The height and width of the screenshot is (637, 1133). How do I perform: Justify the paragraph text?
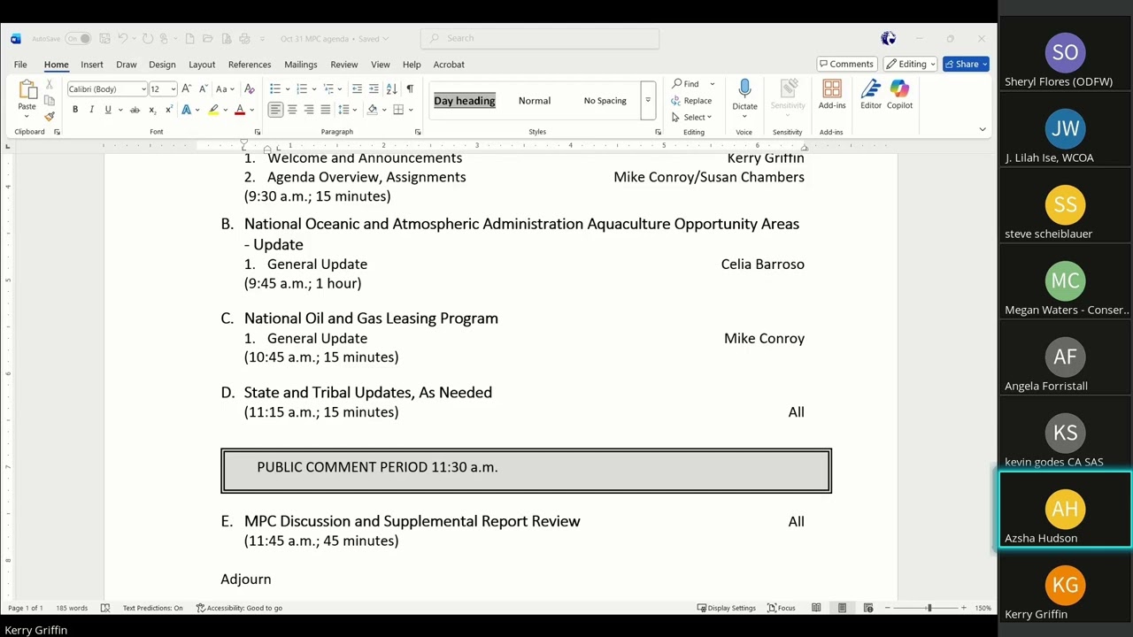[x=326, y=110]
